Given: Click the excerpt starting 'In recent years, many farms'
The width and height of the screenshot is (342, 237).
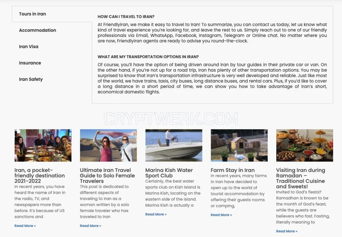Looking at the screenshot, I should tap(239, 191).
